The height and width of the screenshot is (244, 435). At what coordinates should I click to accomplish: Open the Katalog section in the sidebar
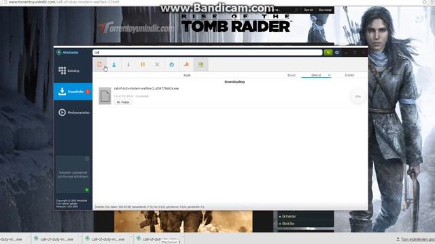(73, 70)
